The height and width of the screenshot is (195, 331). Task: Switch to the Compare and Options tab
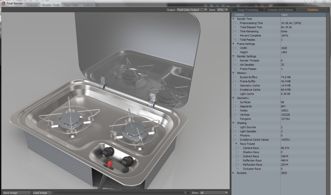280,10
